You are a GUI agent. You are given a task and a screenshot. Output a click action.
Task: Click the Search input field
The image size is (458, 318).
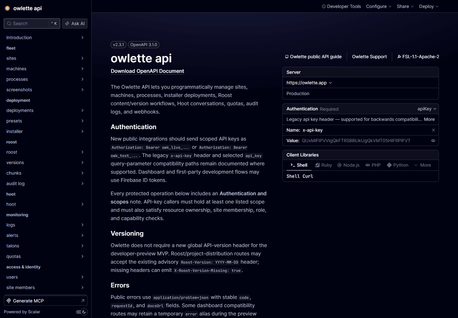pyautogui.click(x=32, y=24)
